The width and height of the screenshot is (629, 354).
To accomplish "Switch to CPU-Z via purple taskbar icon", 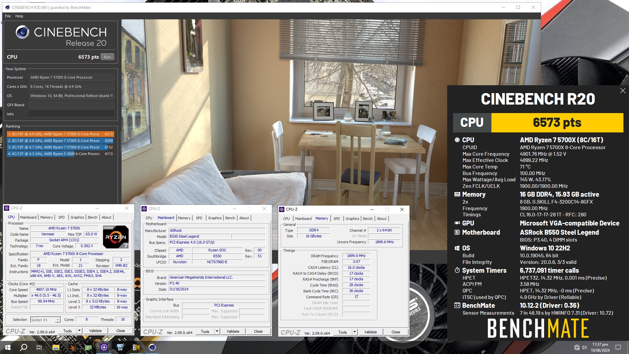I will coord(104,347).
